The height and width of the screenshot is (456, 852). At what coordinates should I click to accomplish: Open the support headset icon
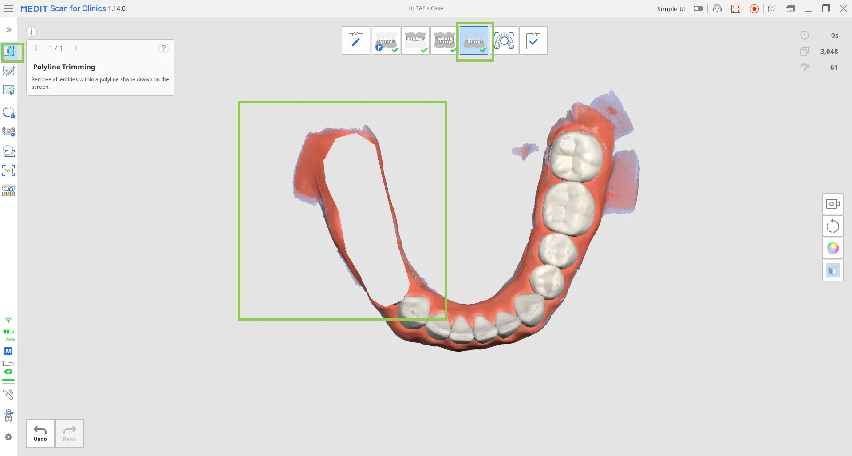(717, 8)
